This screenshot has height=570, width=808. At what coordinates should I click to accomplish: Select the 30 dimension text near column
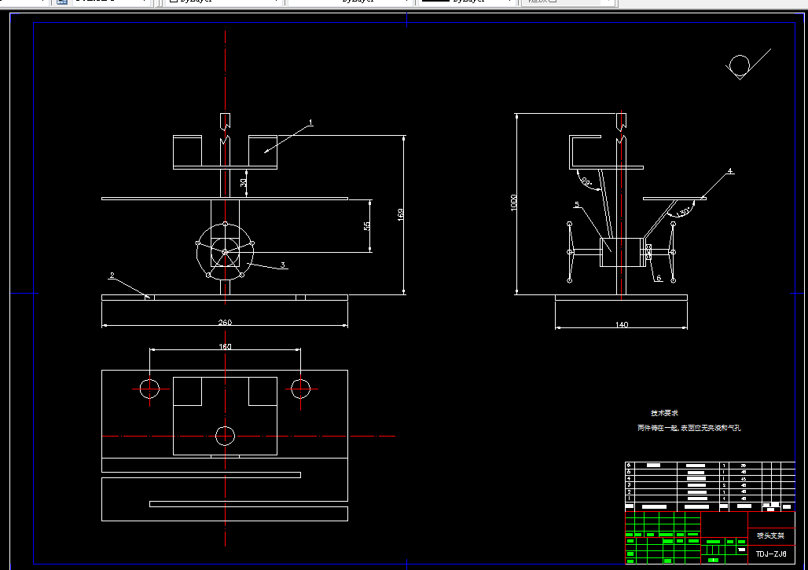(x=243, y=182)
